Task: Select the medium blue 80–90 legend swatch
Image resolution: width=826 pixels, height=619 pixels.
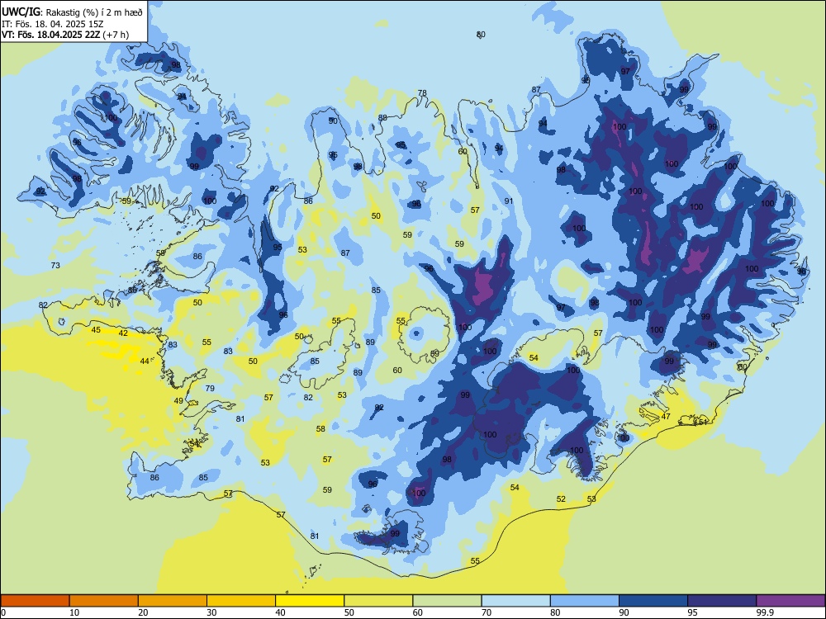Action: (585, 601)
